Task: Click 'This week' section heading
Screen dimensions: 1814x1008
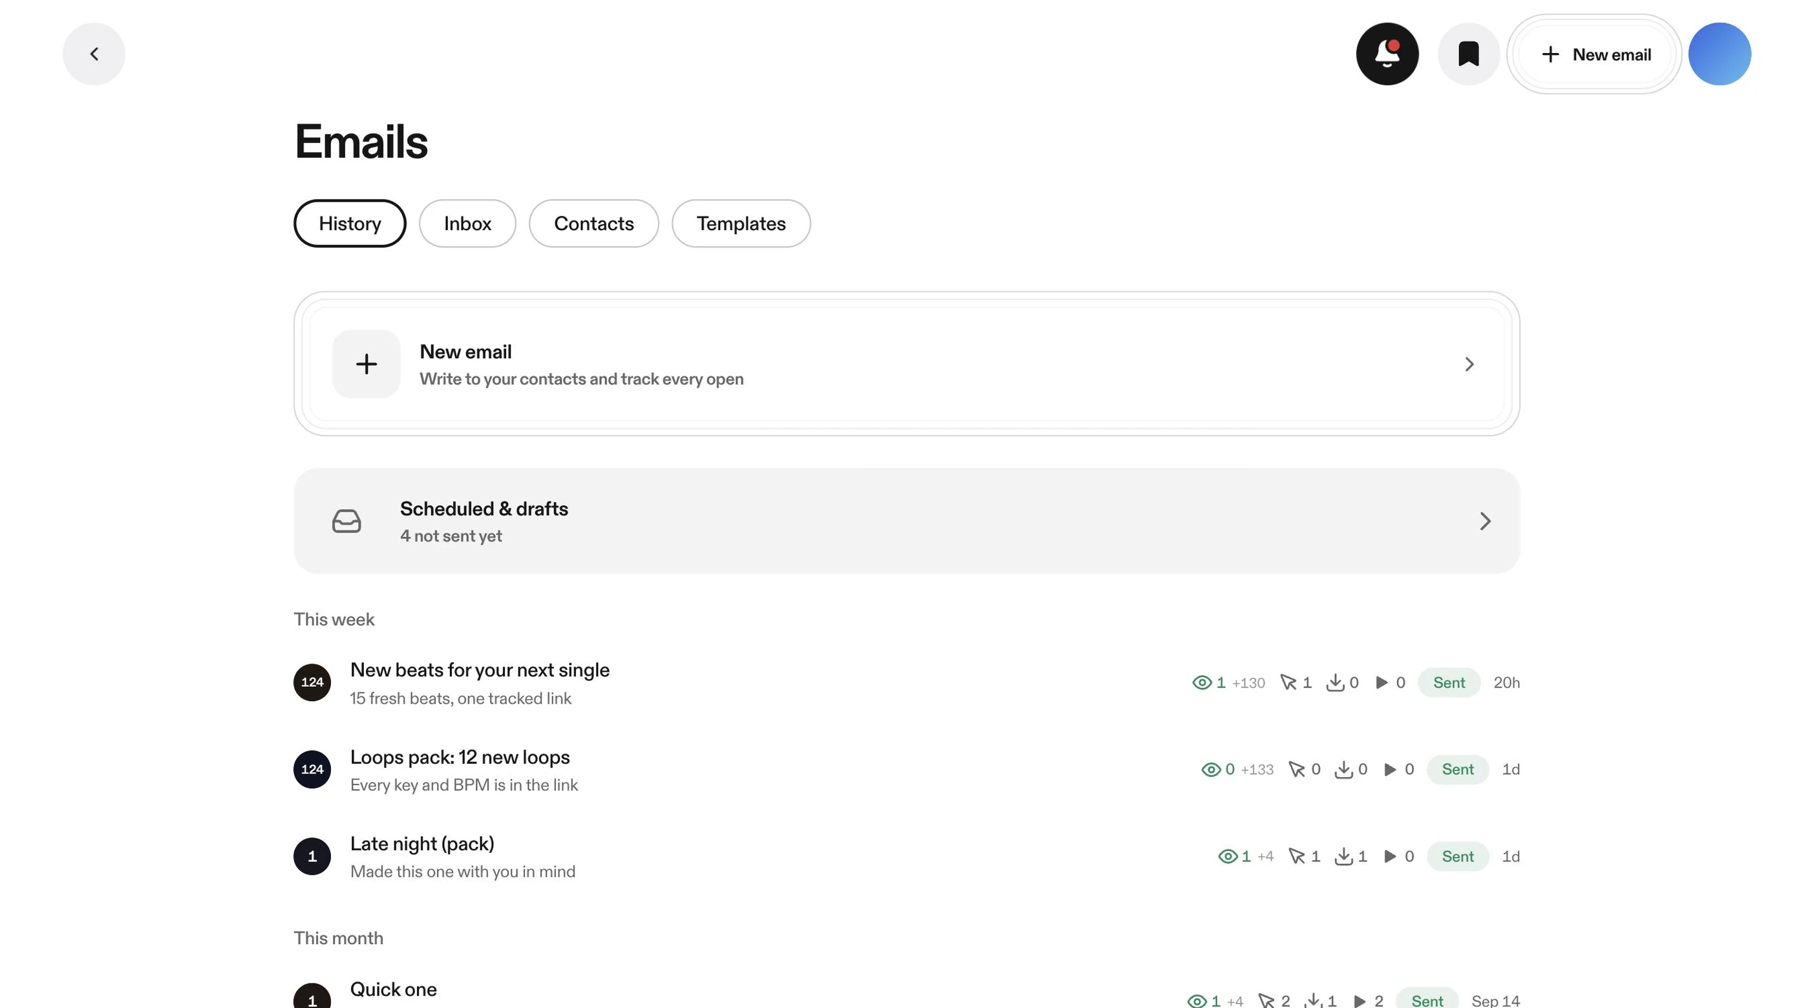Action: click(334, 620)
